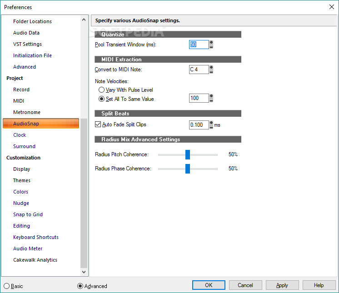This screenshot has width=339, height=293.
Task: Open Cakewalk Analytics page
Action: tap(35, 260)
